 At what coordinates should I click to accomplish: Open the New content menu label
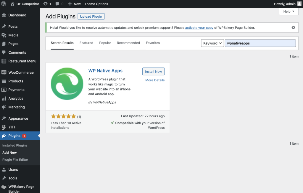coord(77,4)
